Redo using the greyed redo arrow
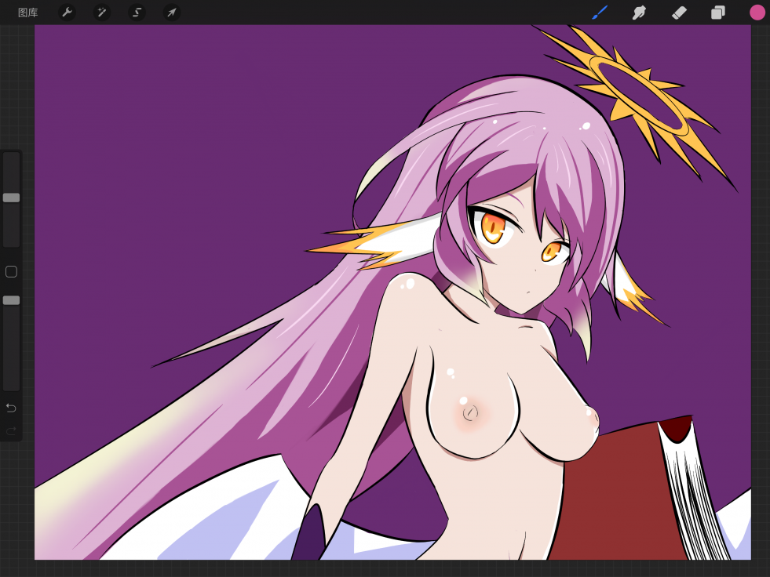Image resolution: width=770 pixels, height=577 pixels. [x=11, y=430]
